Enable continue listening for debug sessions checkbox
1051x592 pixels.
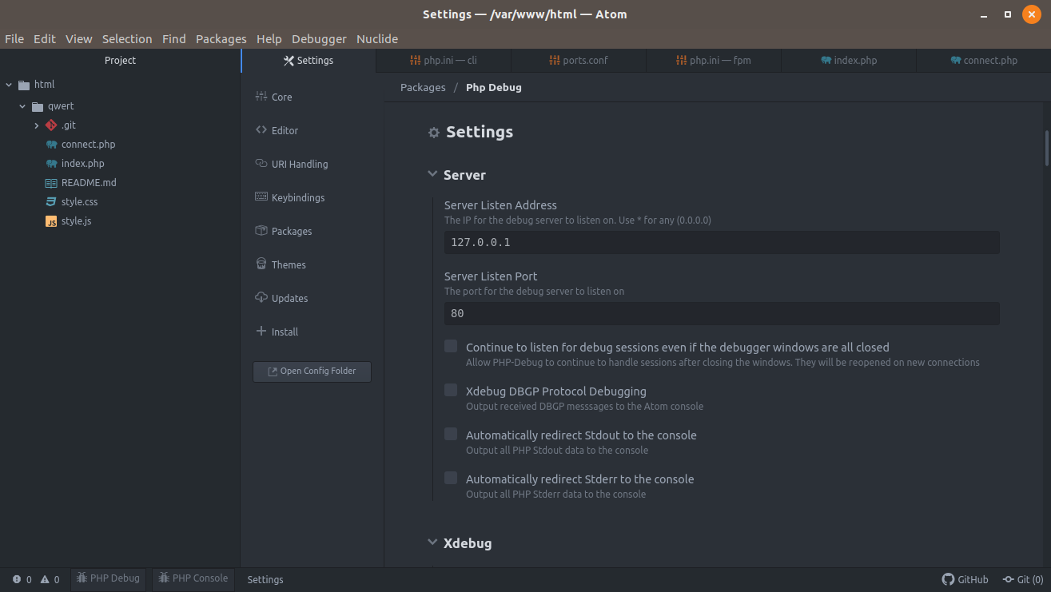click(451, 347)
